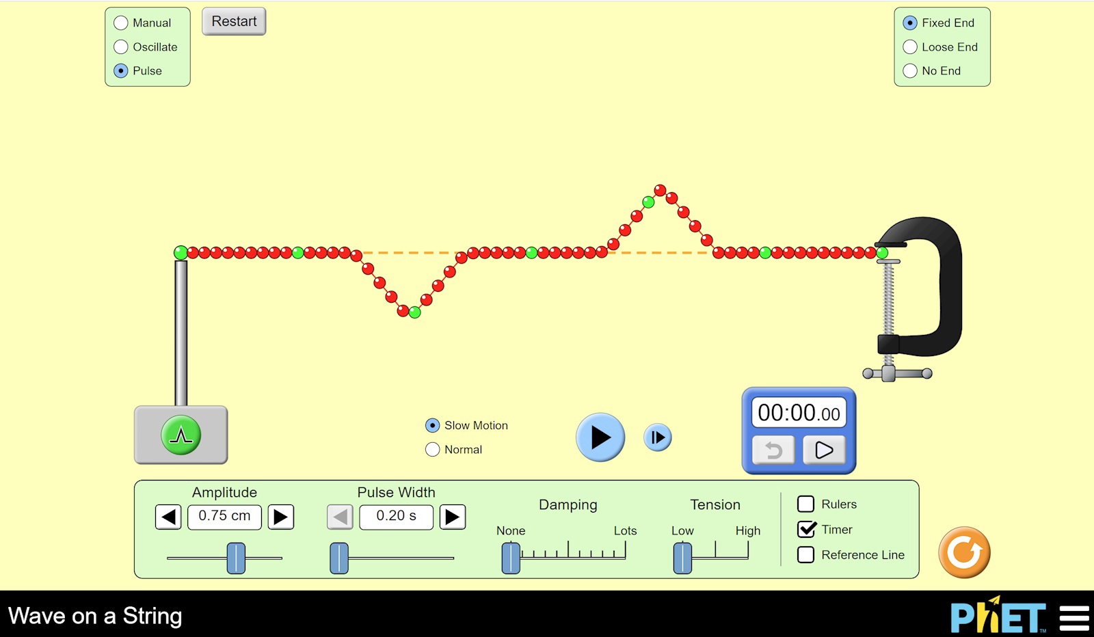Click the orange reset all button
Viewport: 1094px width, 637px height.
click(964, 552)
